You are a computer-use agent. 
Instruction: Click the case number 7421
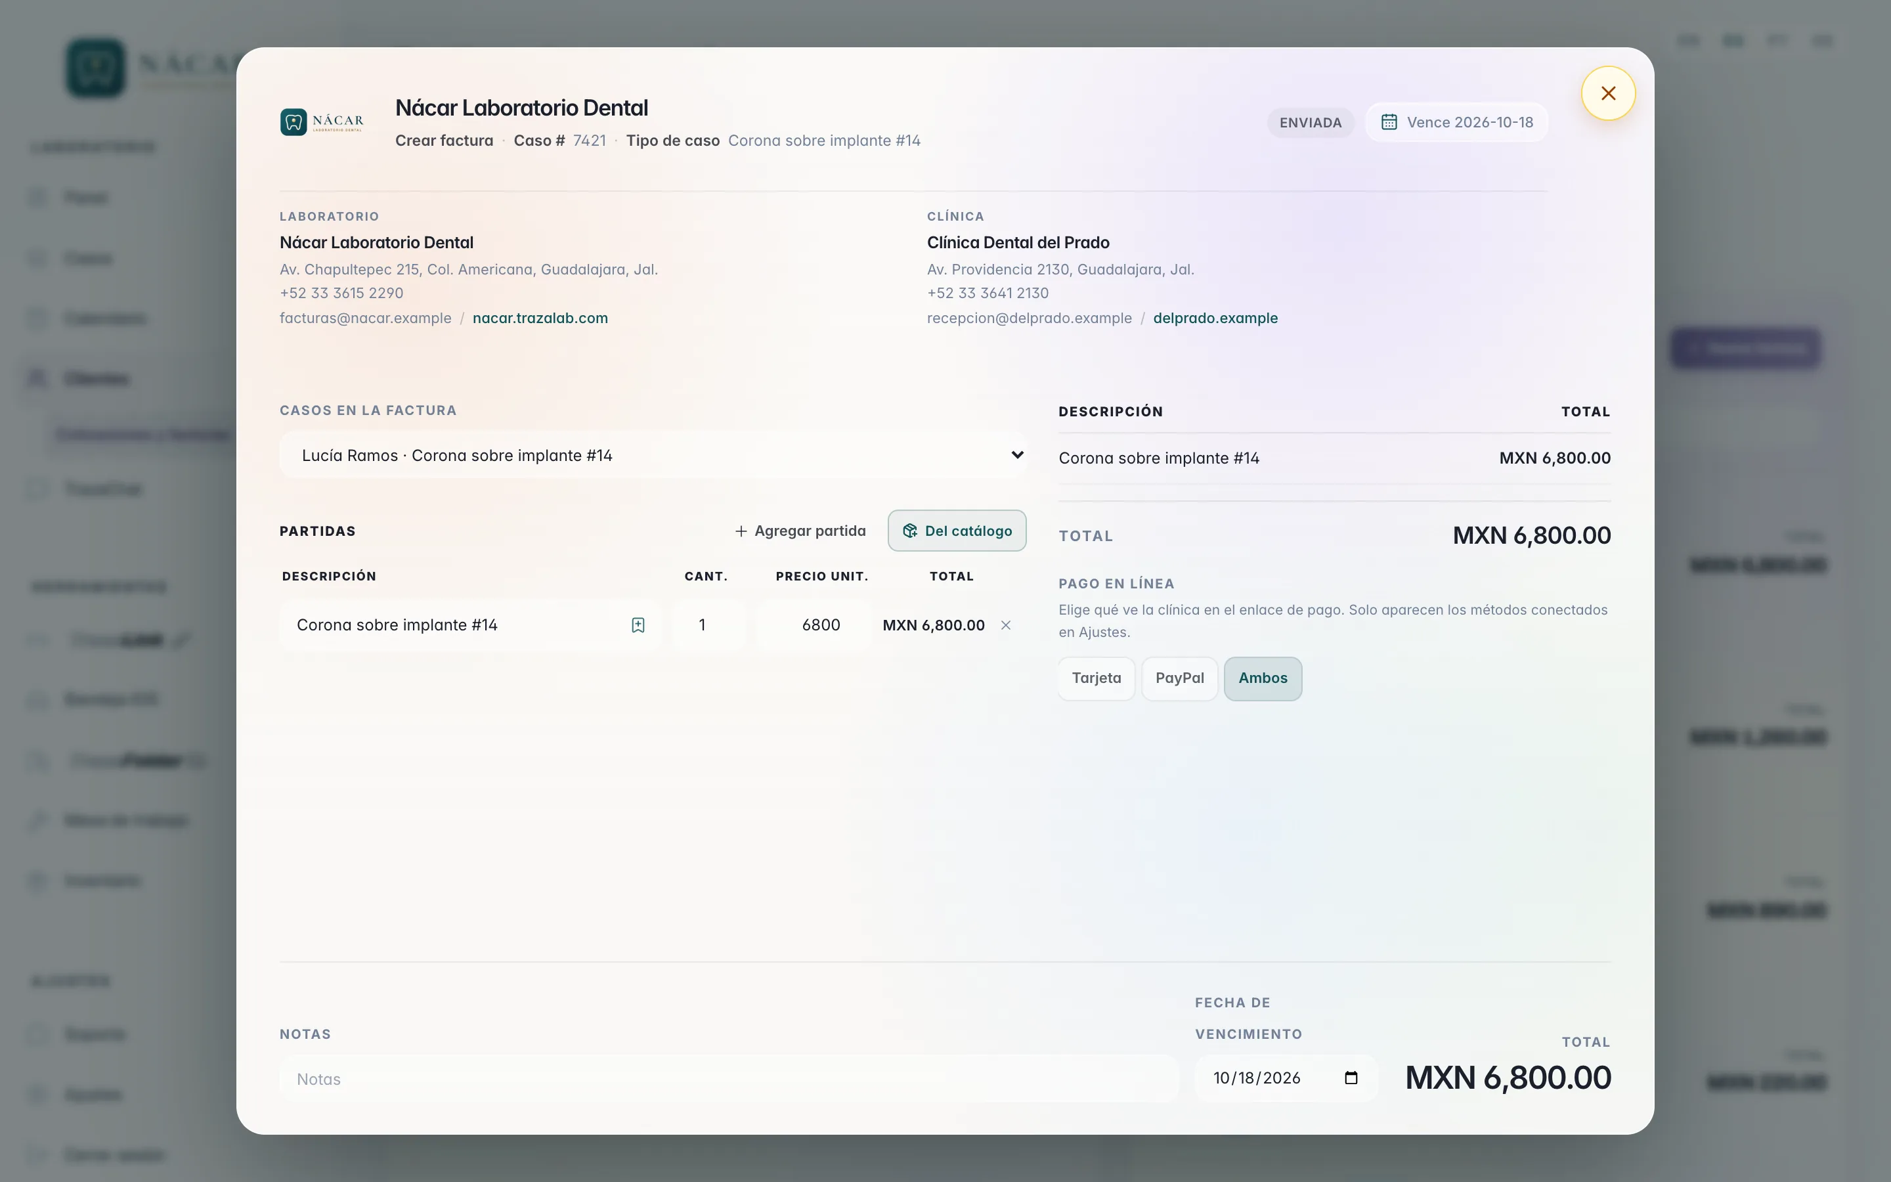pos(589,141)
